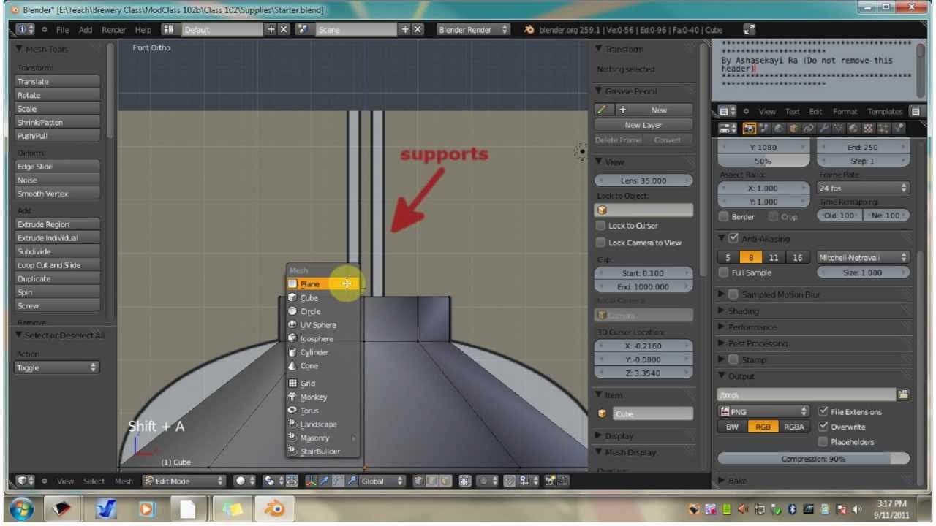Image resolution: width=936 pixels, height=526 pixels.
Task: Uncheck the File Extensions checkbox
Action: pos(823,411)
